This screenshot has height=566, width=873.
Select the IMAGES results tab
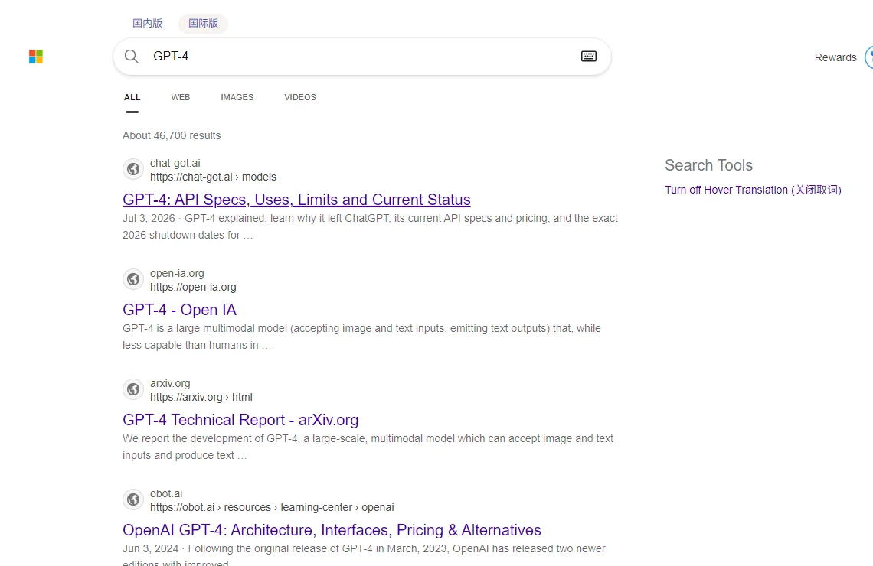237,97
